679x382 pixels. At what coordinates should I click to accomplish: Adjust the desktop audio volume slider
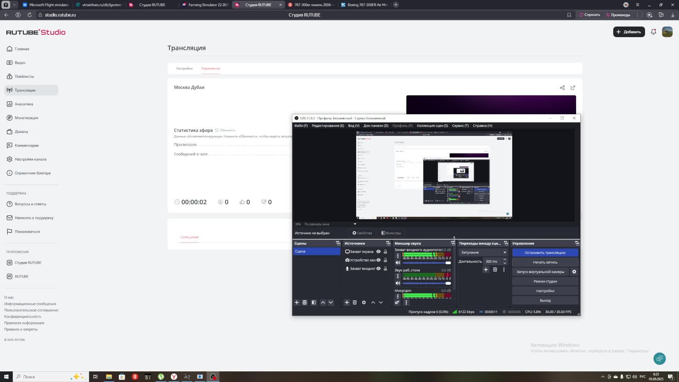427,283
